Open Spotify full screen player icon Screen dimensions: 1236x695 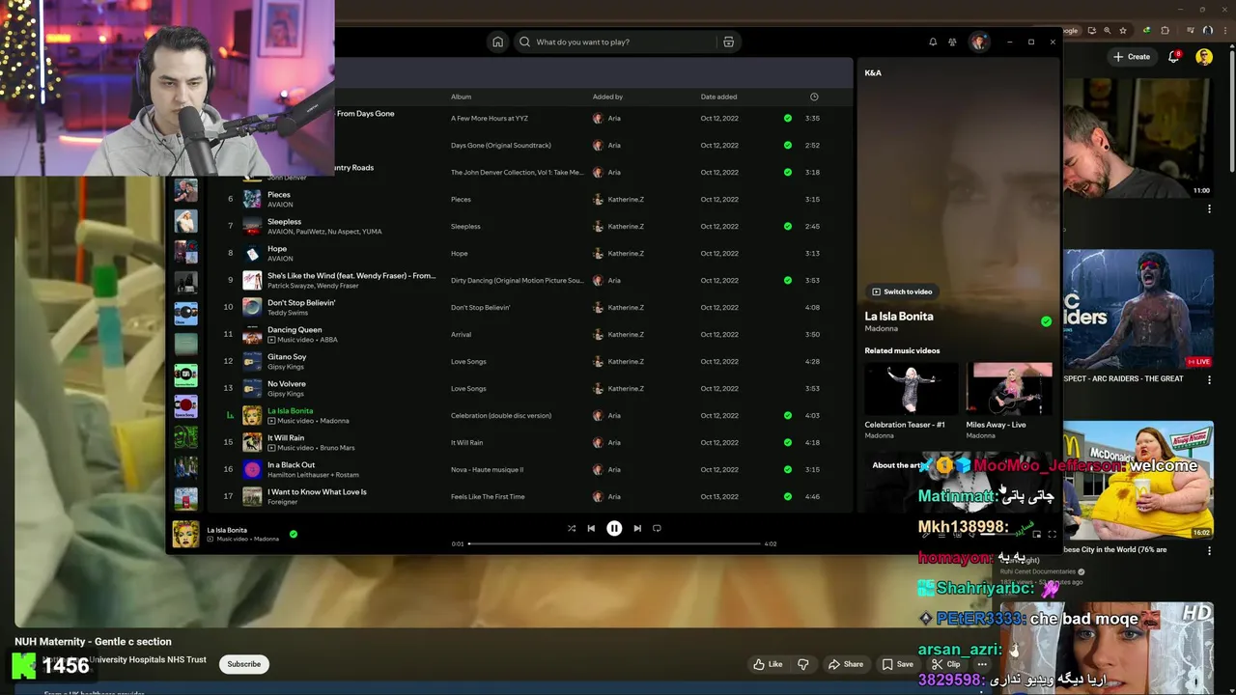[x=1052, y=534]
